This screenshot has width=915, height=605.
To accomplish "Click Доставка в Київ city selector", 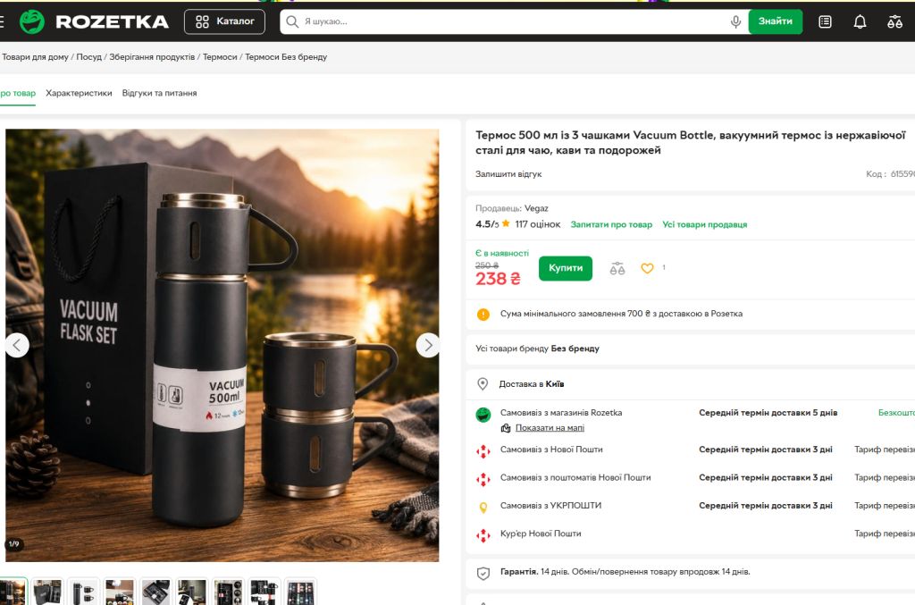I will (532, 384).
